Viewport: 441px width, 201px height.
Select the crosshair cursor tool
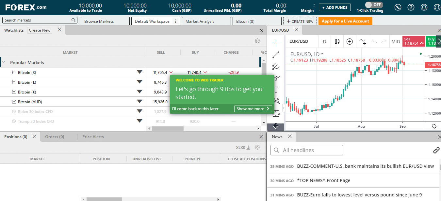tap(276, 43)
